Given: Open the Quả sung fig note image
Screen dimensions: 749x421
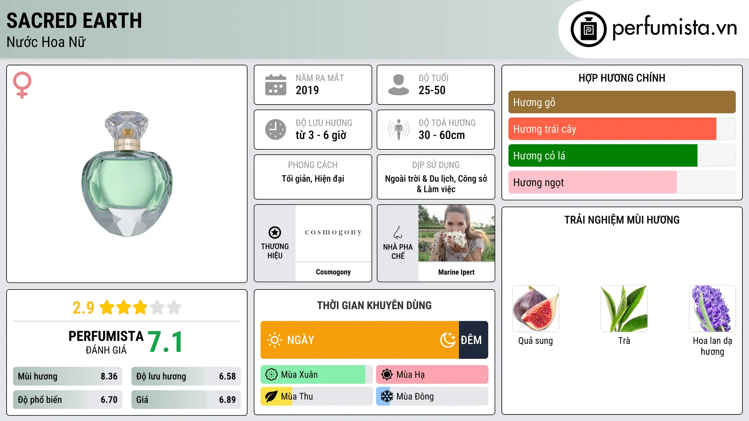Looking at the screenshot, I should pyautogui.click(x=535, y=308).
